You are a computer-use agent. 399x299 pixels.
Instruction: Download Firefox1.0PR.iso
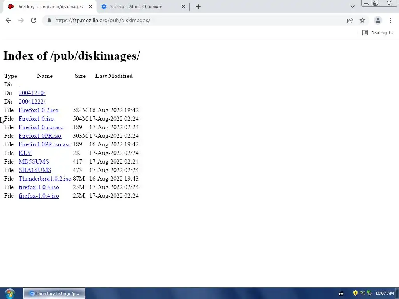tap(40, 136)
